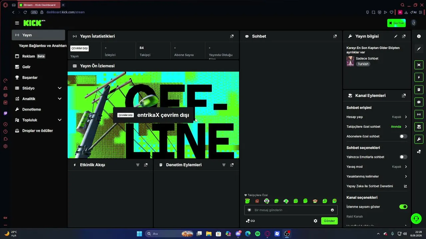
Task: Open Yavaş mod setting chevron
Action: click(406, 167)
